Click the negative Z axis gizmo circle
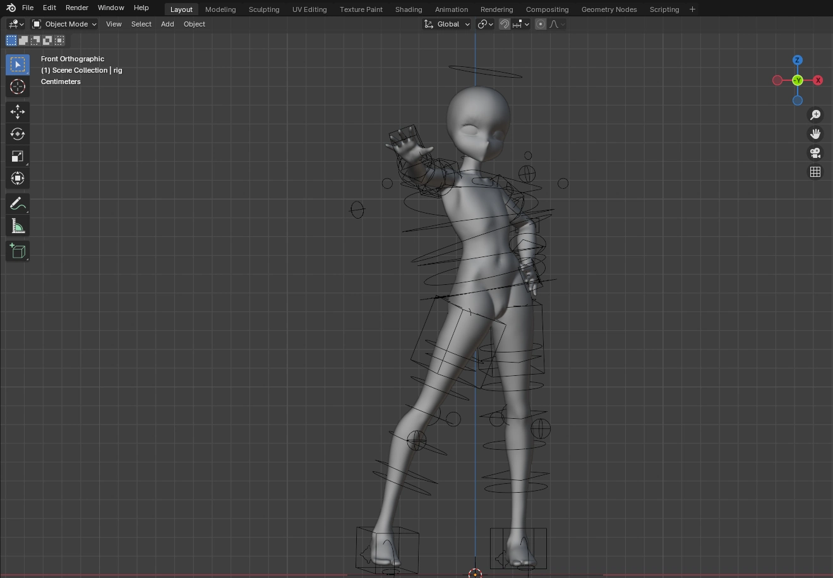833x578 pixels. (x=798, y=100)
